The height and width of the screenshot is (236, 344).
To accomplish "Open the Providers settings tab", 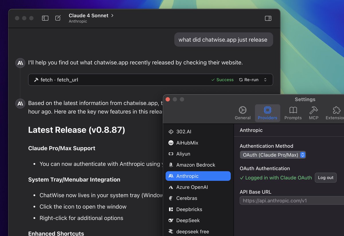I will [267, 113].
